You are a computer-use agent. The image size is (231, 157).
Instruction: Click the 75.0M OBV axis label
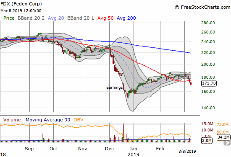(x=223, y=125)
